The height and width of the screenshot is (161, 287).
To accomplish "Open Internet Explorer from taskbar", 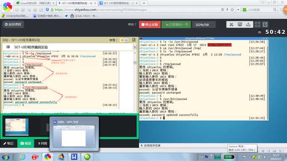I will tap(22, 157).
